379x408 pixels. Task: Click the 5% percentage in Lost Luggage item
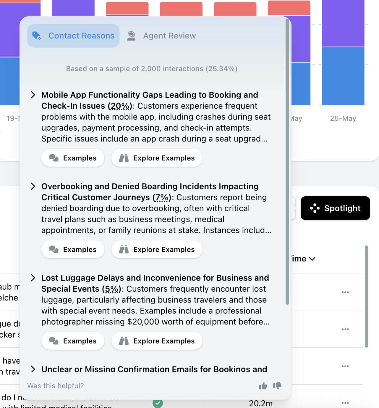[112, 289]
